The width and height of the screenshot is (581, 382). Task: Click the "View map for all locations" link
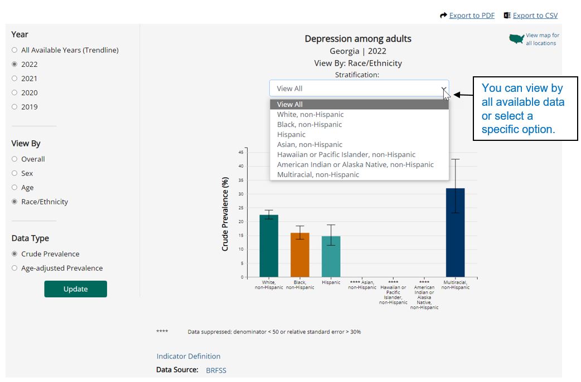click(542, 39)
